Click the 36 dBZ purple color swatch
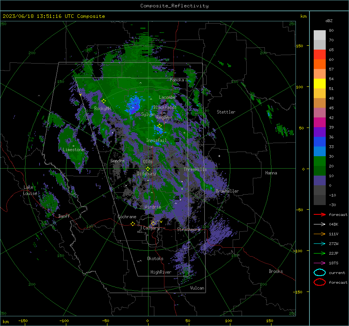The image size is (349, 326). tap(320, 132)
